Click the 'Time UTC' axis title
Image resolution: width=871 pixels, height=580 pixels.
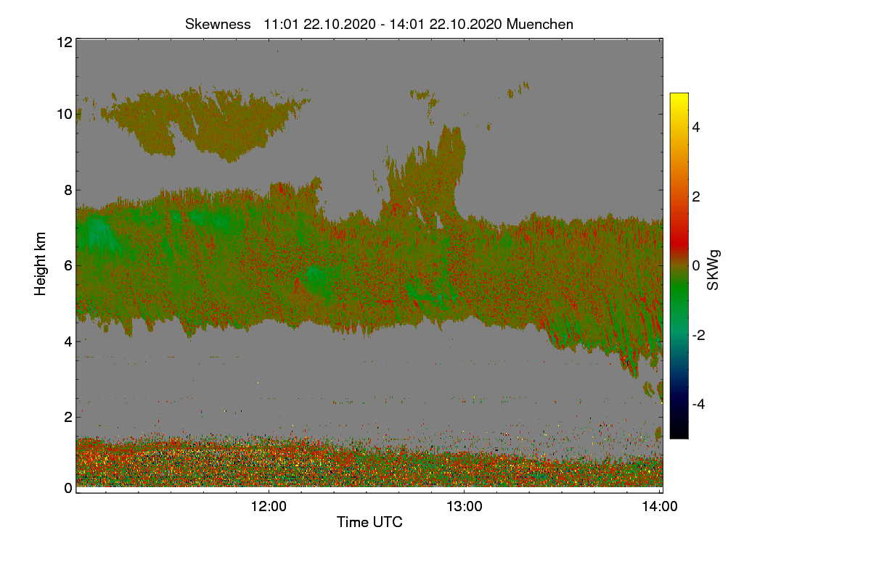(369, 522)
